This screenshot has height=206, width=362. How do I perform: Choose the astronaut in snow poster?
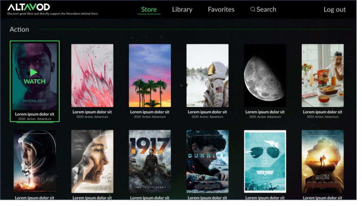(x=207, y=75)
